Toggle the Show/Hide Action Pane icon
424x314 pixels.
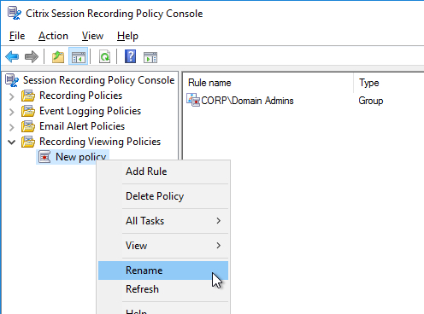(x=150, y=57)
